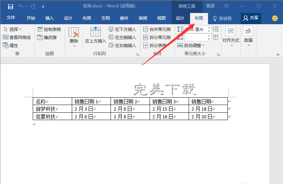
Task: Decrease row height with down stepper
Action: pyautogui.click(x=209, y=31)
